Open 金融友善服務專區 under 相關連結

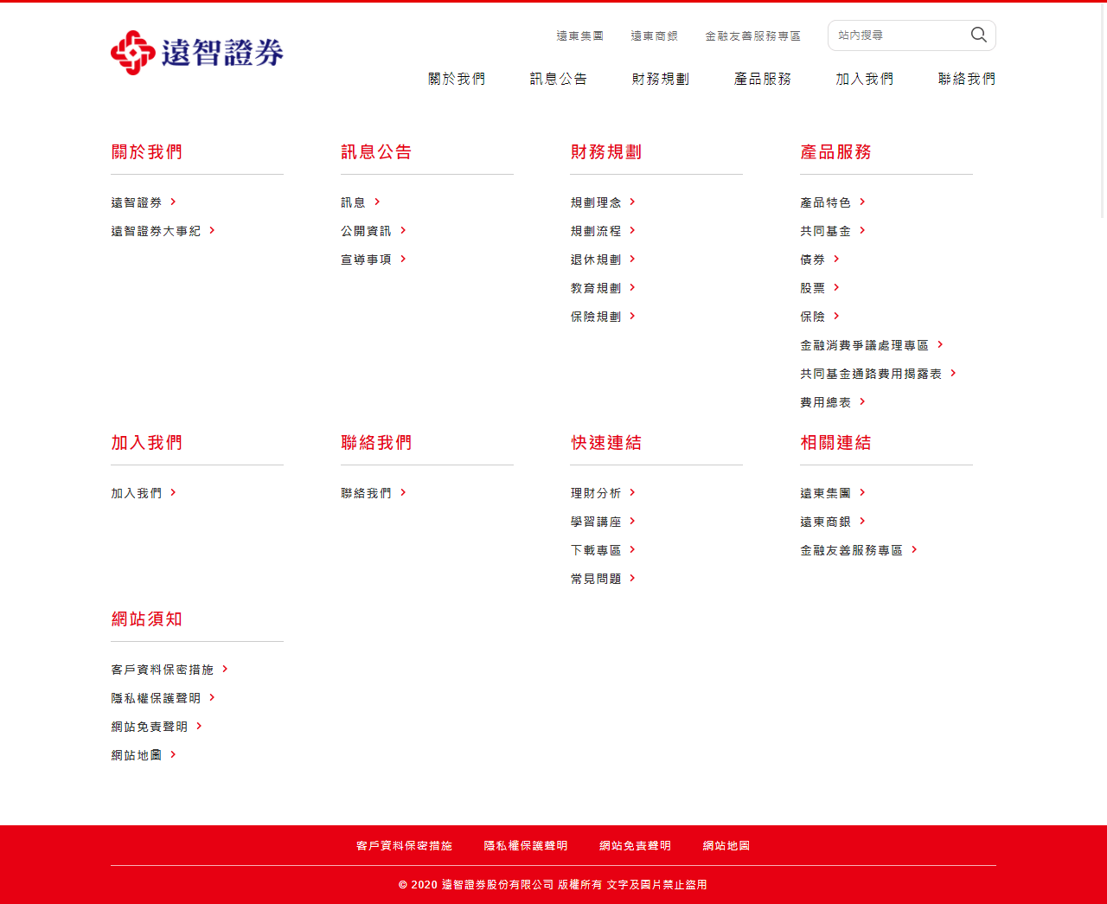coord(852,550)
